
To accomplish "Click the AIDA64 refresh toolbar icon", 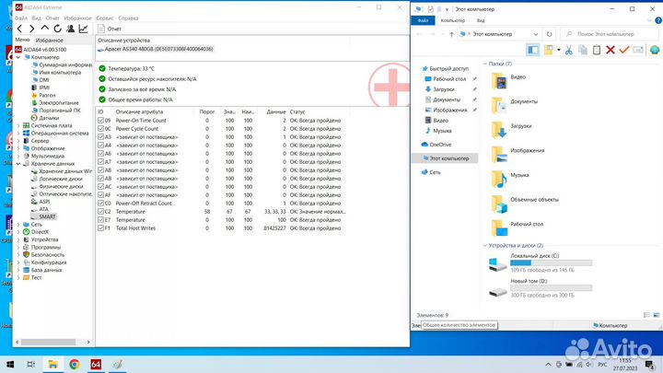I will pyautogui.click(x=58, y=29).
